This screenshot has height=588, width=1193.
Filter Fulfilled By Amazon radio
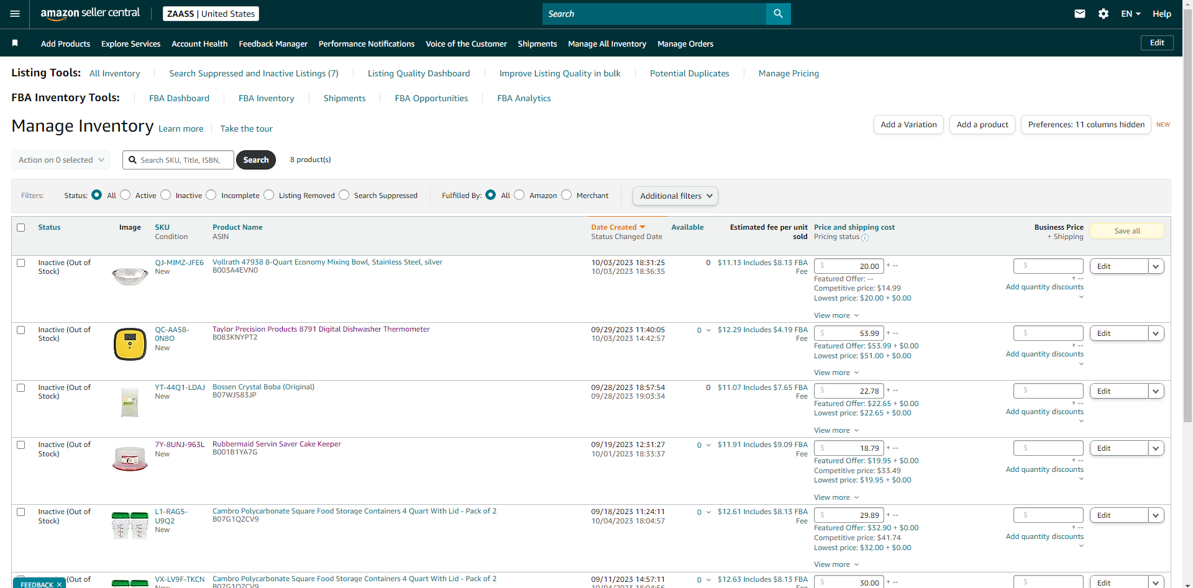(519, 195)
